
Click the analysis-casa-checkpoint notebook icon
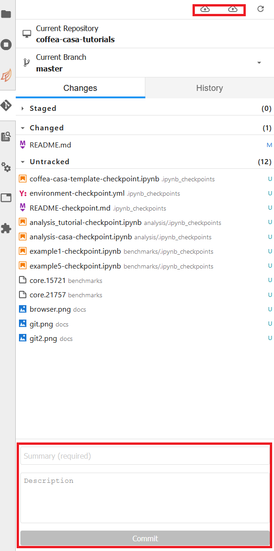[x=23, y=237]
